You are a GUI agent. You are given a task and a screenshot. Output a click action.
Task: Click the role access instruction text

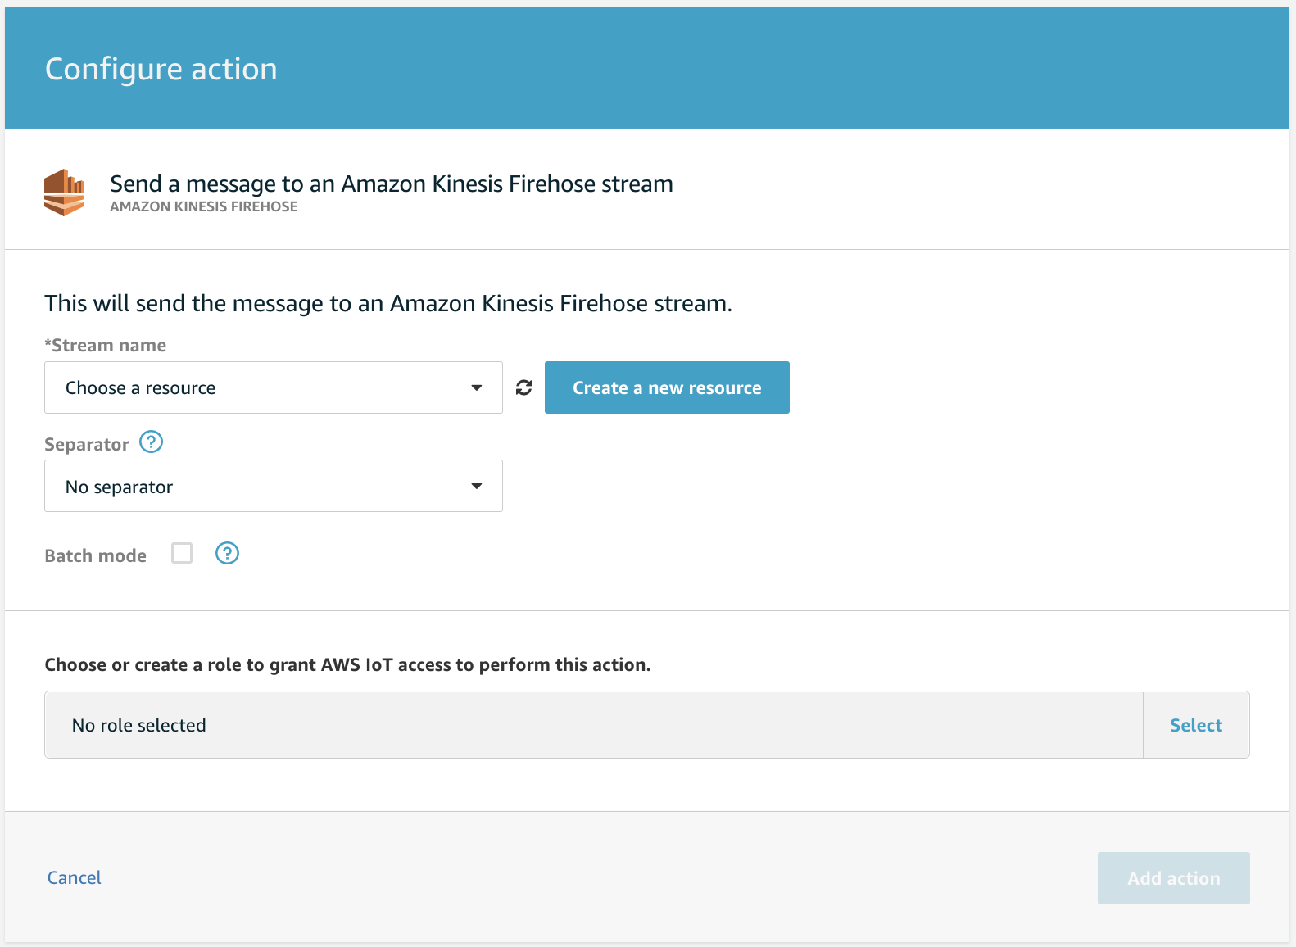pos(347,665)
